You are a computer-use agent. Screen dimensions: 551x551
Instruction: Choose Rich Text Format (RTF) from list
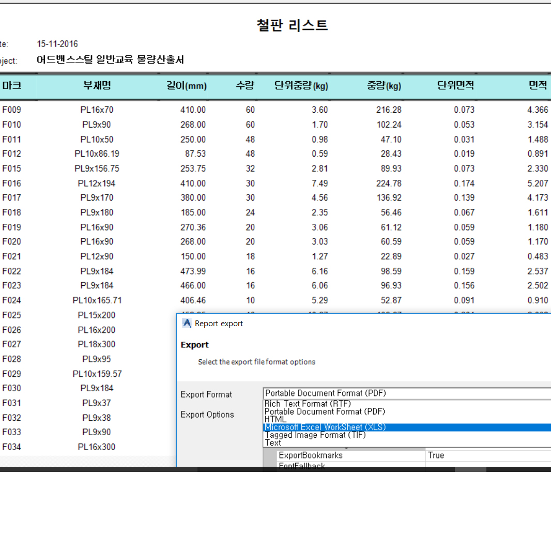(x=407, y=404)
